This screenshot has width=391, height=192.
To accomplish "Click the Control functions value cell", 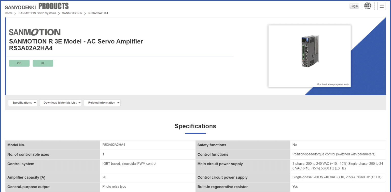I will pos(334,154).
